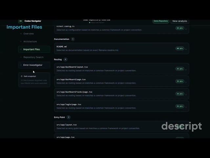Viewport: 210px width, 158px height.
Task: Click the Entry Point count badge 2
Action: [69, 117]
